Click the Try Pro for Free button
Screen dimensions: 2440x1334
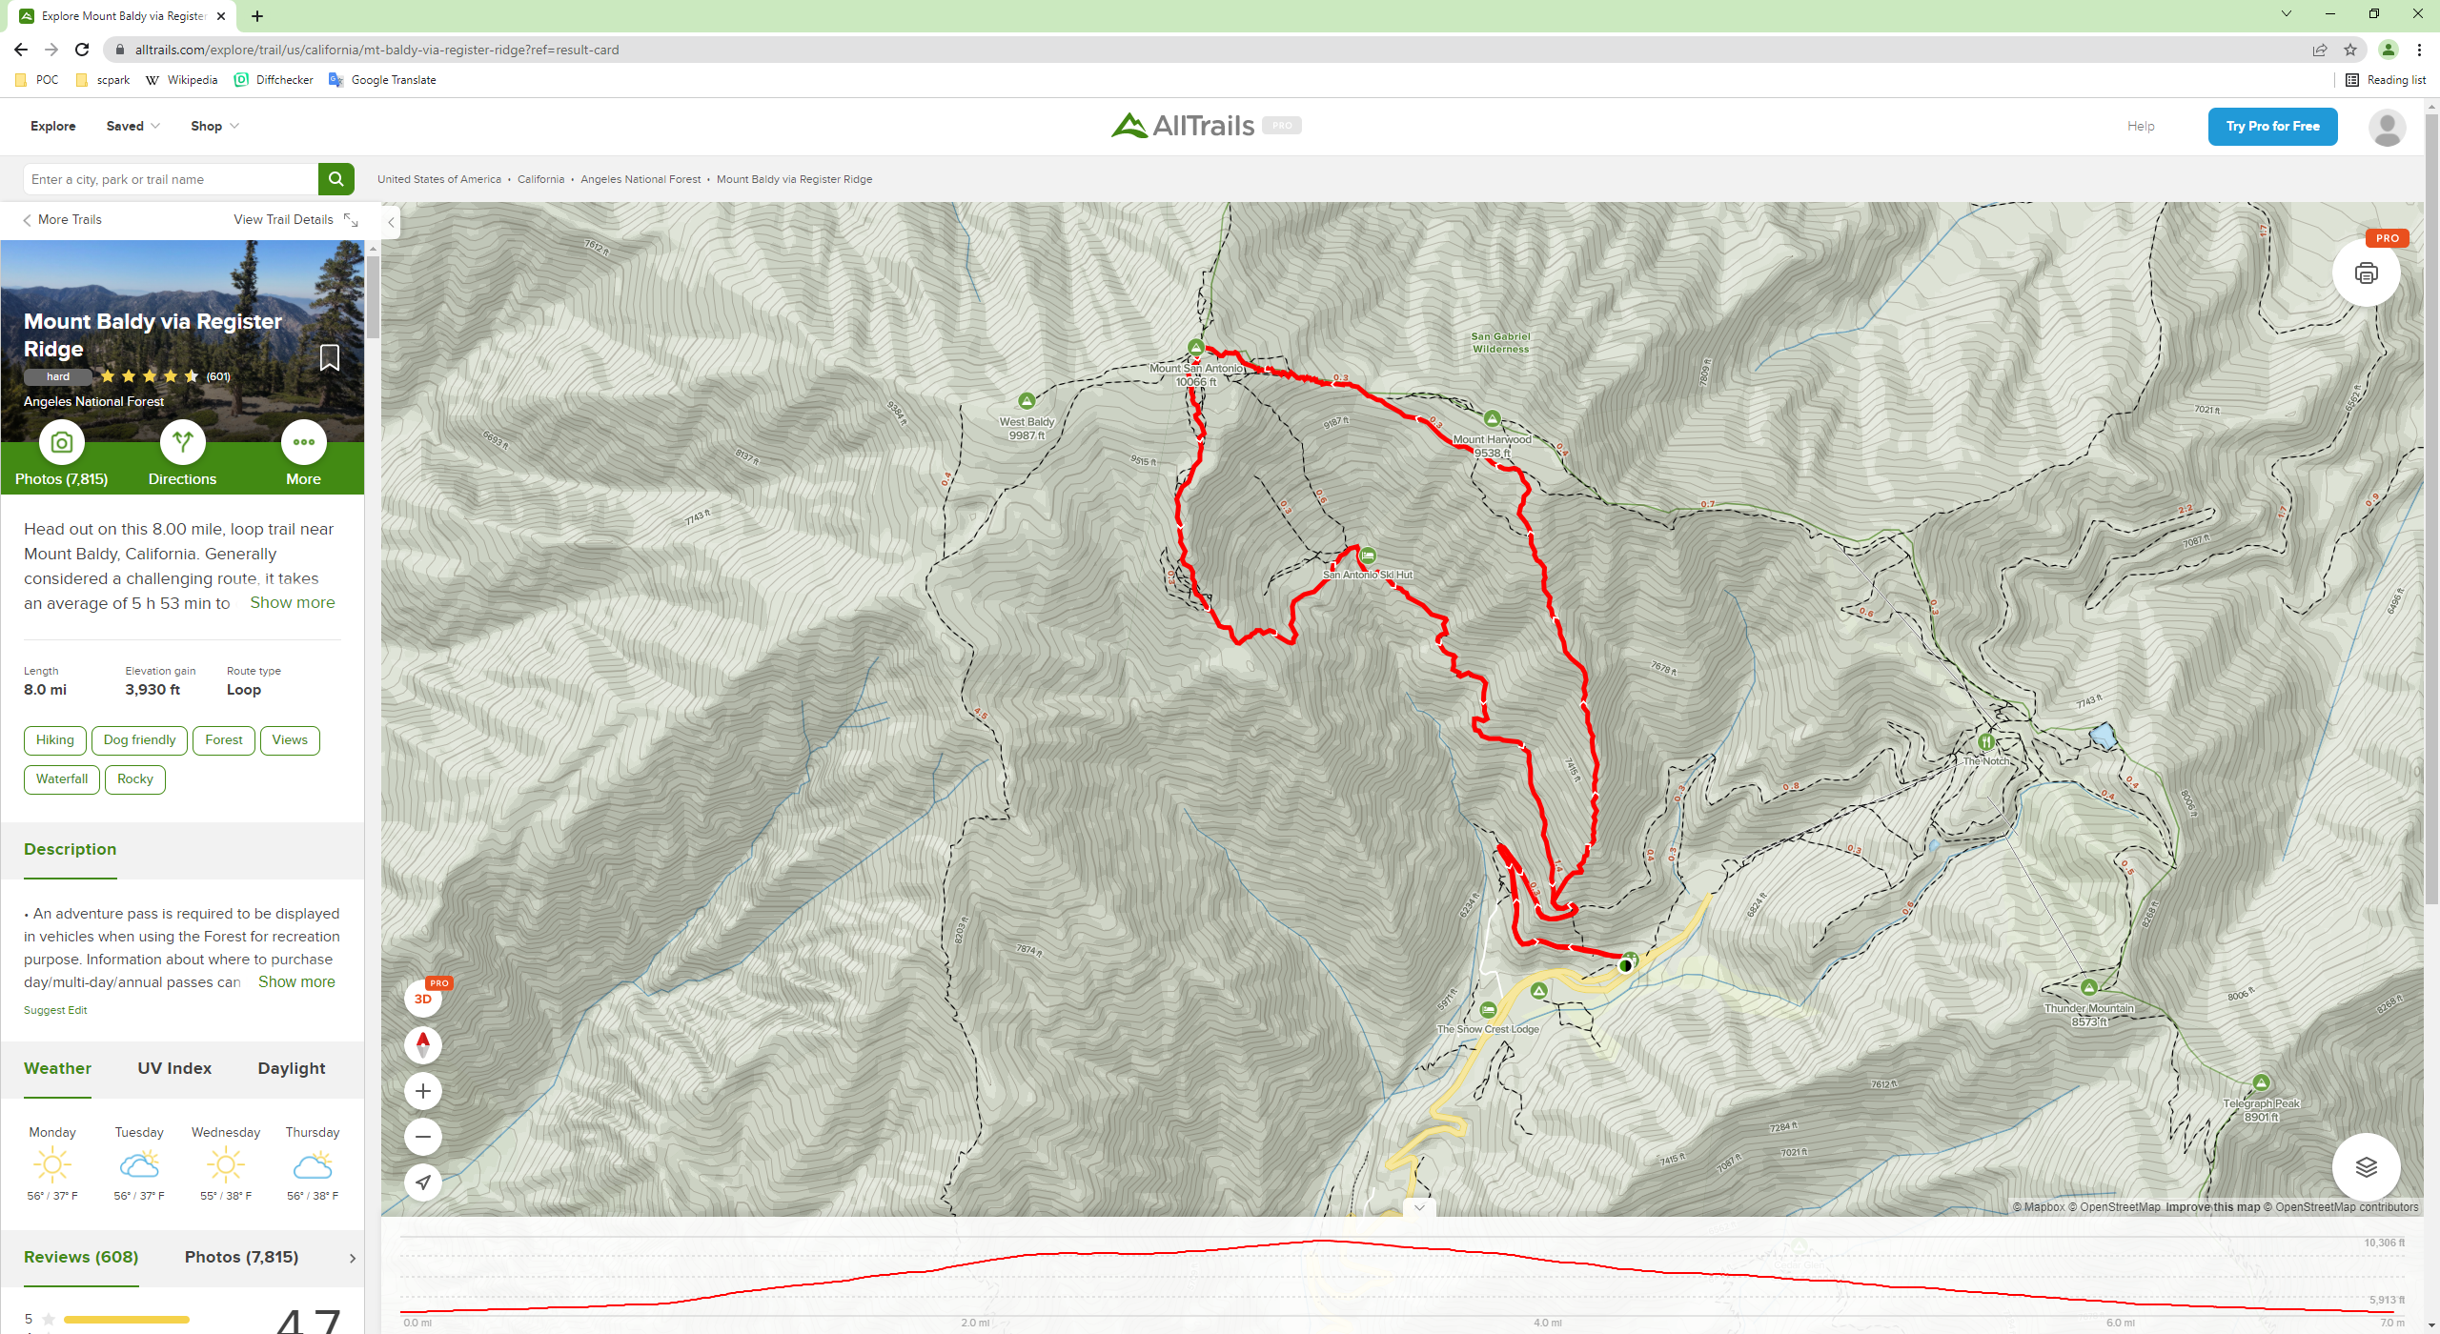pos(2272,126)
